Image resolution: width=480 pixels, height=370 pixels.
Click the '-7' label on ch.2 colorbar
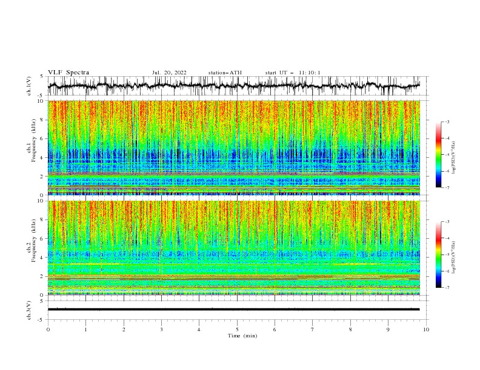click(447, 288)
